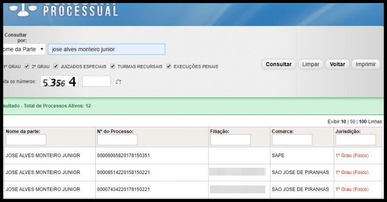Toggle the 2º GRAU checkbox

coord(27,66)
